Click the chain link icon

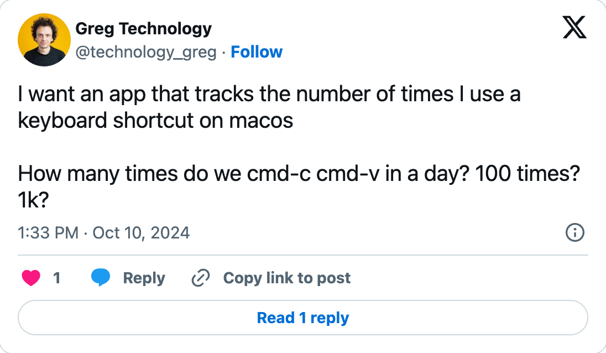(x=201, y=278)
